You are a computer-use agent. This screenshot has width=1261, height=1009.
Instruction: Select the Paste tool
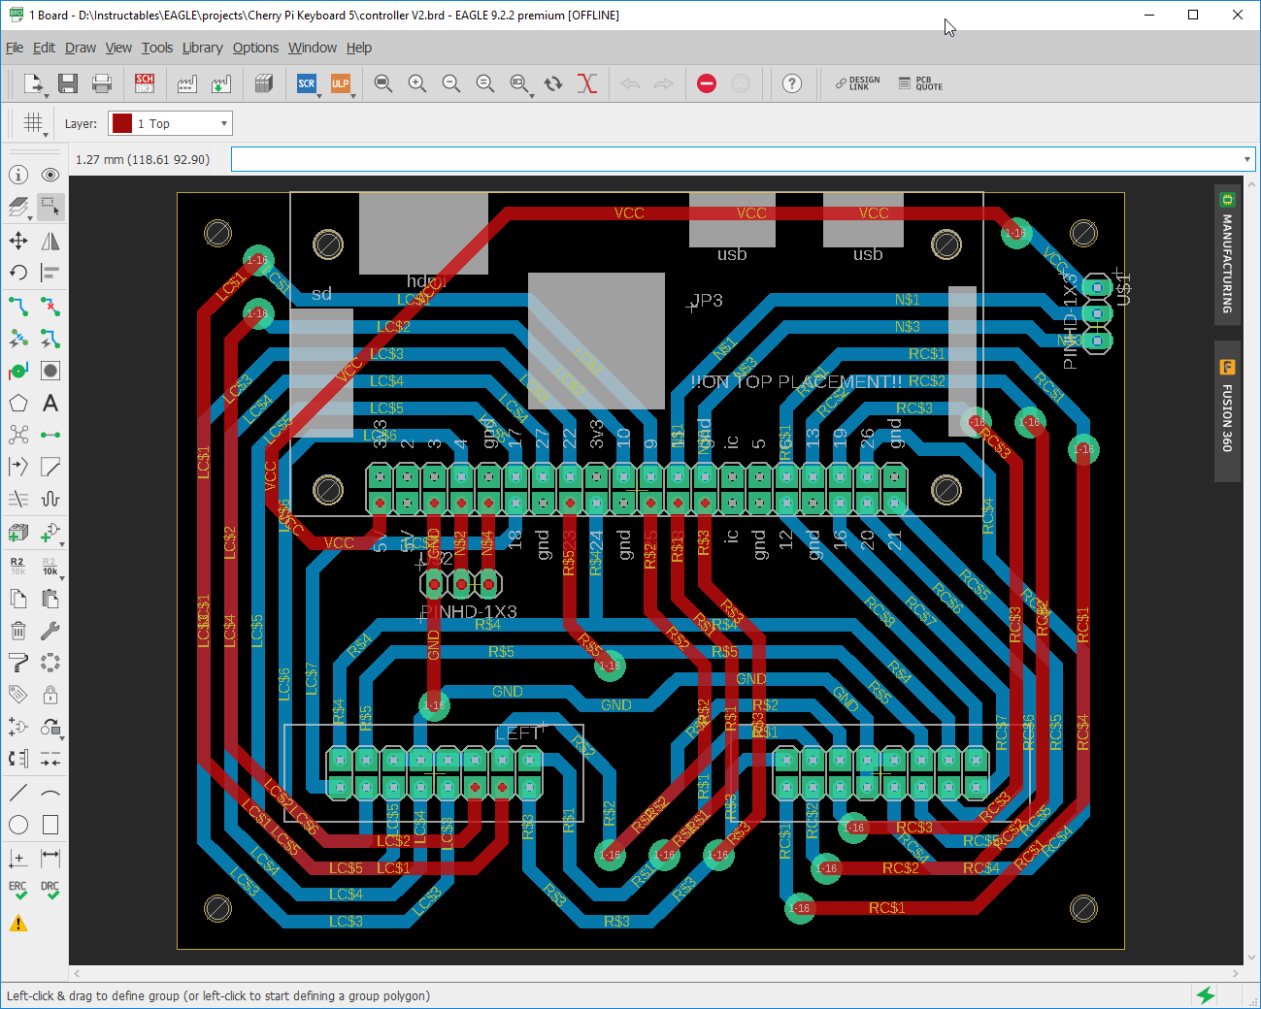coord(50,598)
